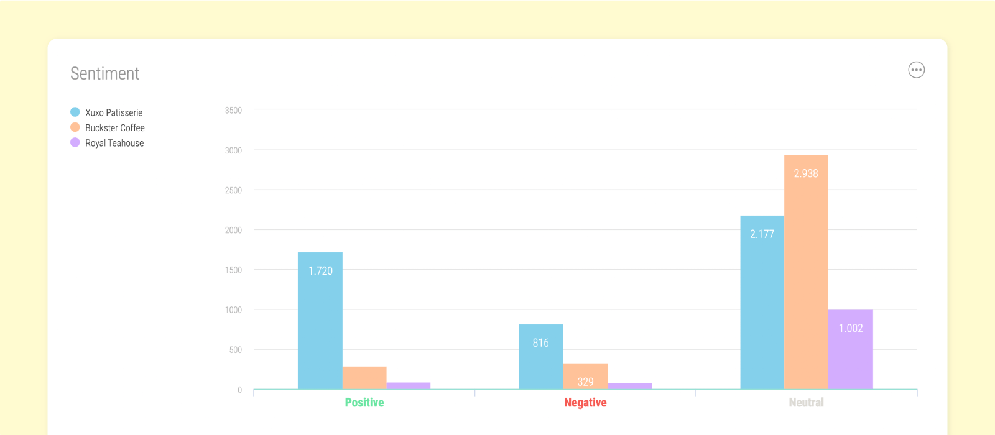
Task: Click the blue Xuxo Patisserie legend dot
Action: tap(75, 112)
